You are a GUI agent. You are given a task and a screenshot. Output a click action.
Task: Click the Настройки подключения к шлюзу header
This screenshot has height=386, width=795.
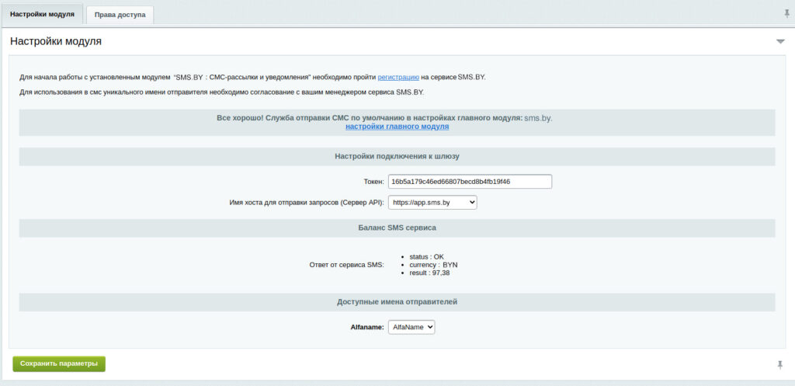[397, 157]
